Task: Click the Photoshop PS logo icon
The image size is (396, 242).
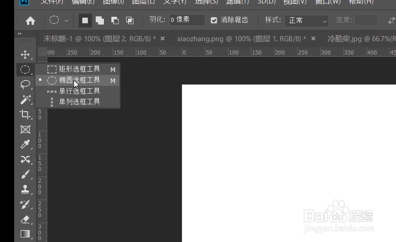Action: (24, 2)
